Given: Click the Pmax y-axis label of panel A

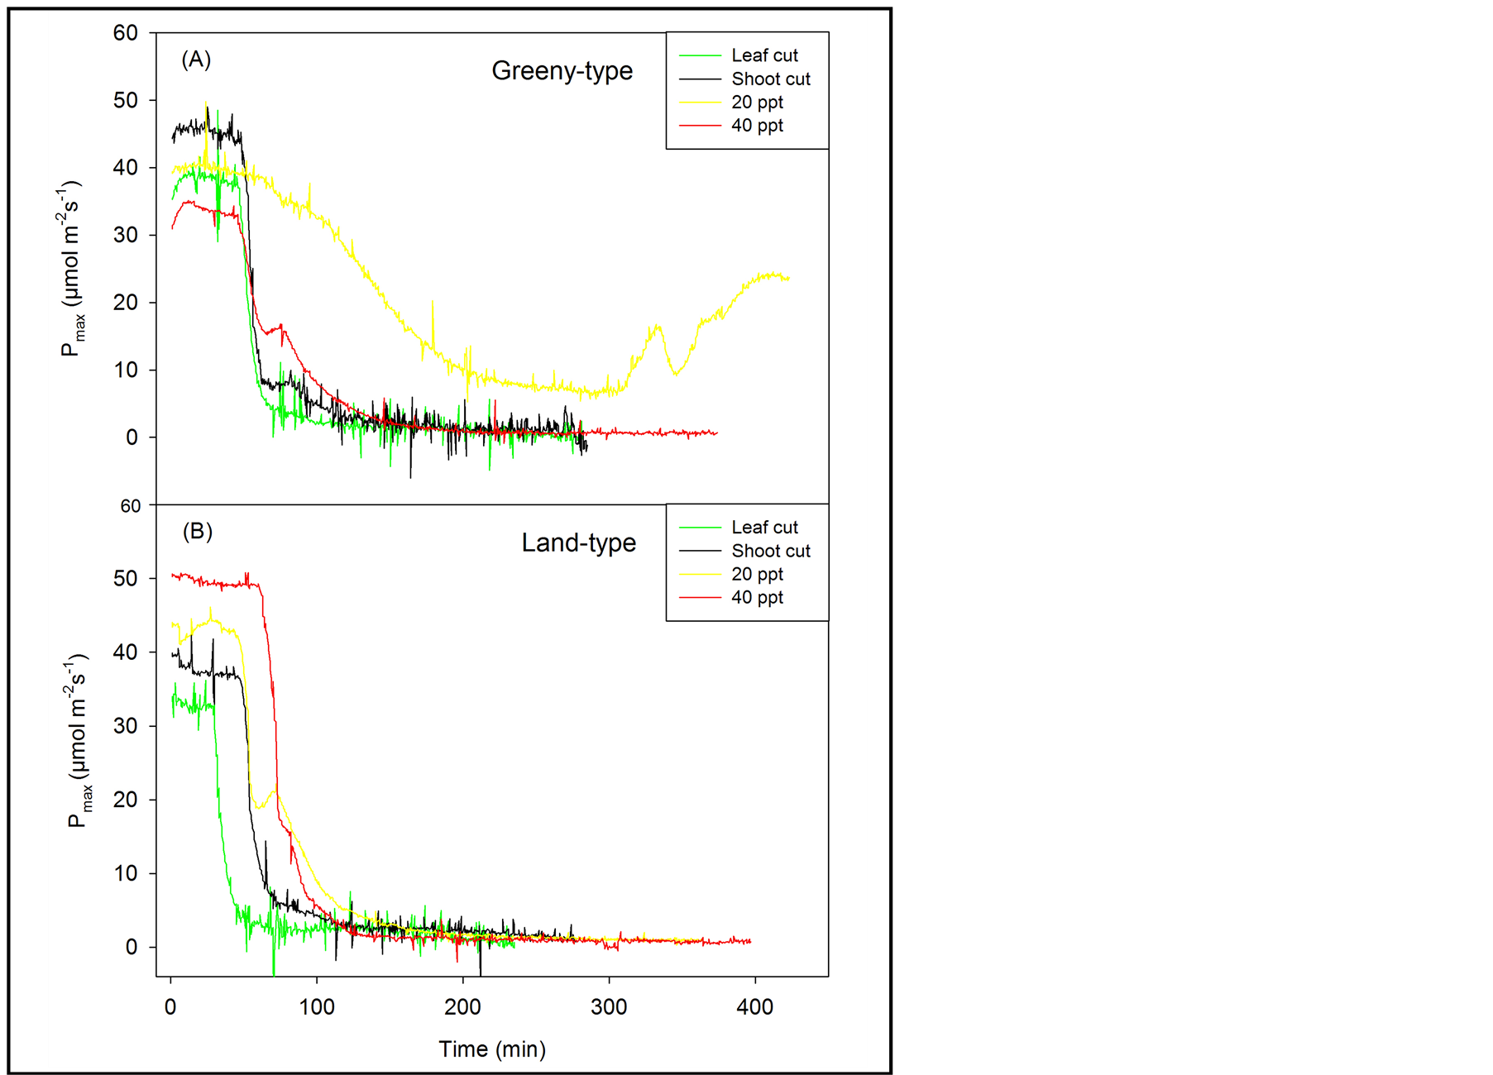Looking at the screenshot, I should 72,267.
